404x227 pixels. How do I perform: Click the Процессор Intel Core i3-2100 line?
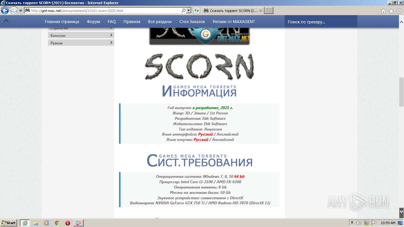click(200, 182)
